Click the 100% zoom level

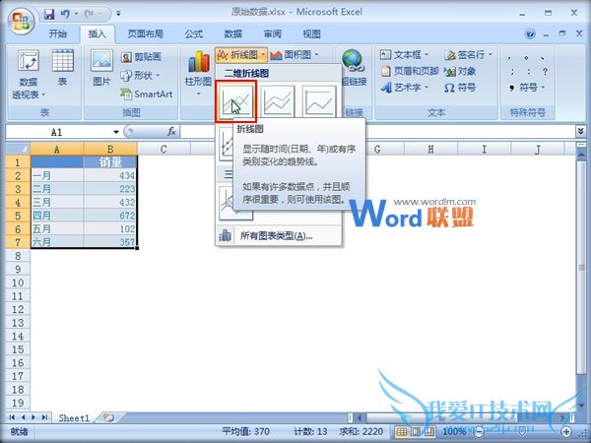pyautogui.click(x=454, y=432)
